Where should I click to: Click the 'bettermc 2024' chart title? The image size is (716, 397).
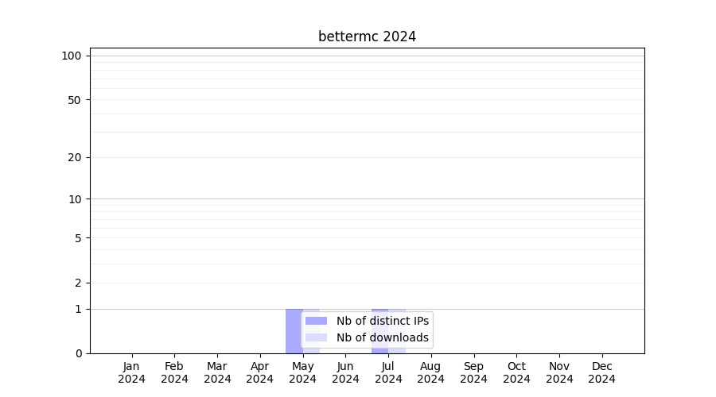coord(367,37)
